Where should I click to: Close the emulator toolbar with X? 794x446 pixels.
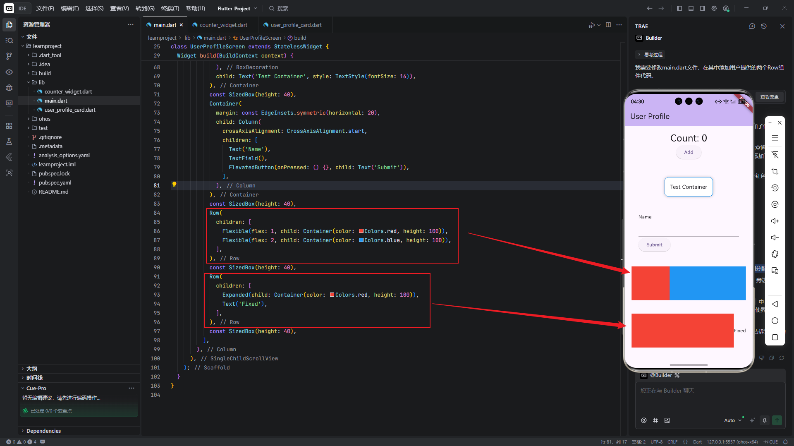tap(780, 123)
